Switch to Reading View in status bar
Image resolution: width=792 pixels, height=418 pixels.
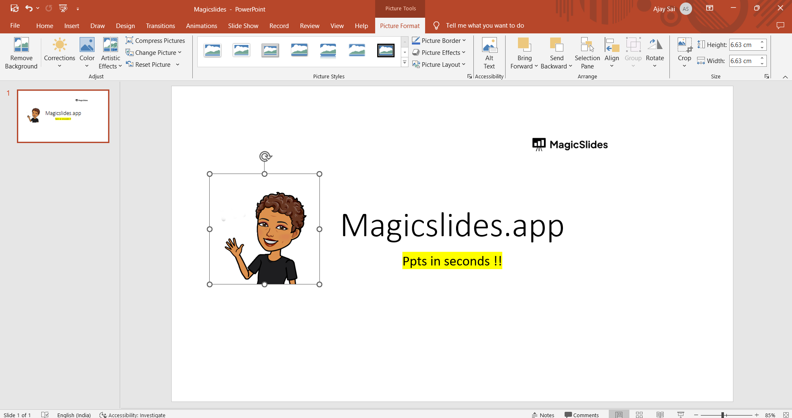(660, 415)
